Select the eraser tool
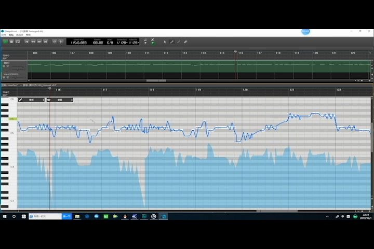This screenshot has width=374, height=249. (x=185, y=42)
